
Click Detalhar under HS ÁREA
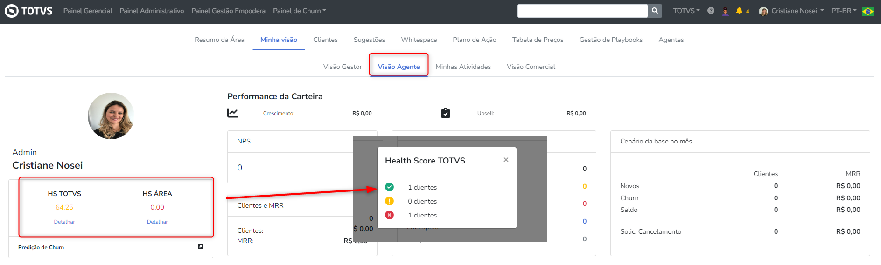pos(157,222)
